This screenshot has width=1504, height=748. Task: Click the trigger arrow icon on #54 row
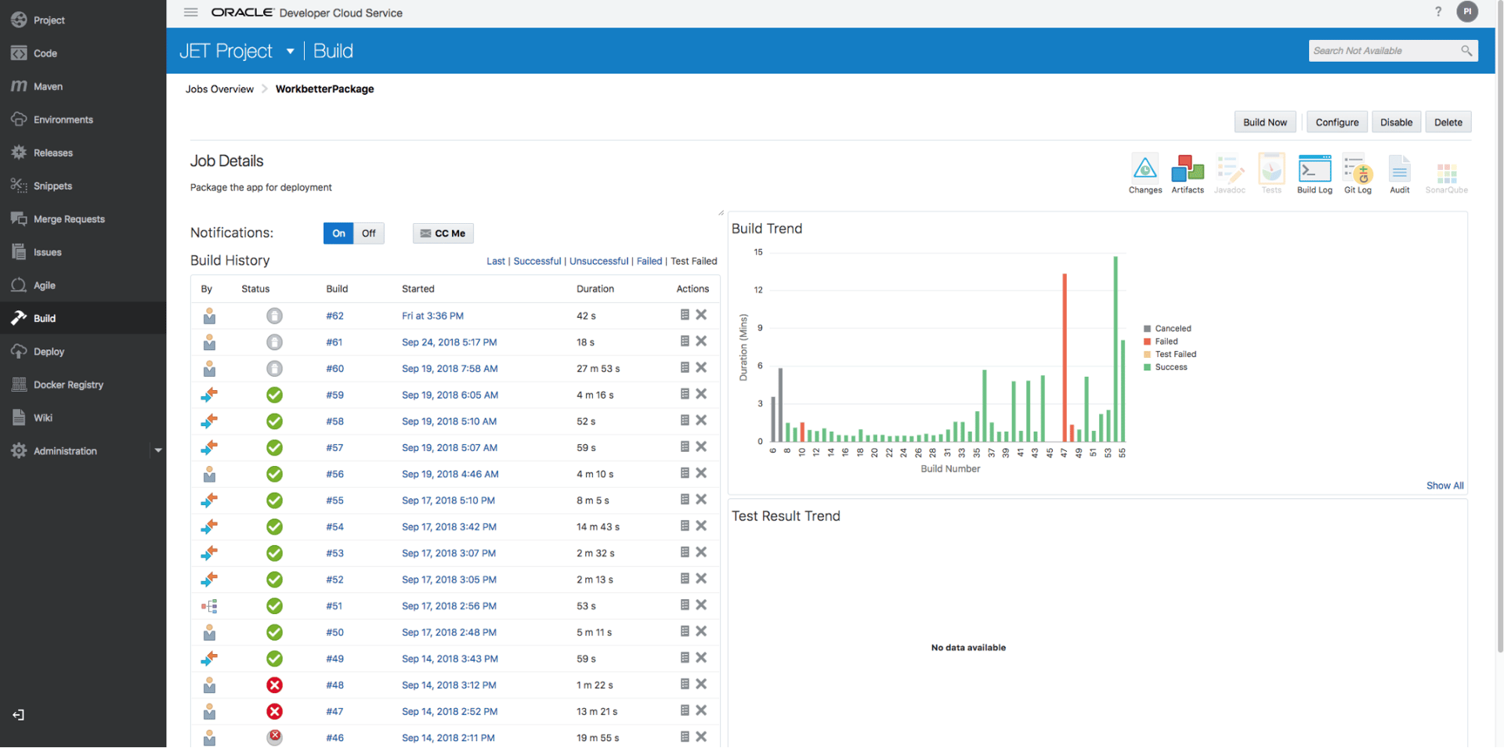pyautogui.click(x=209, y=526)
